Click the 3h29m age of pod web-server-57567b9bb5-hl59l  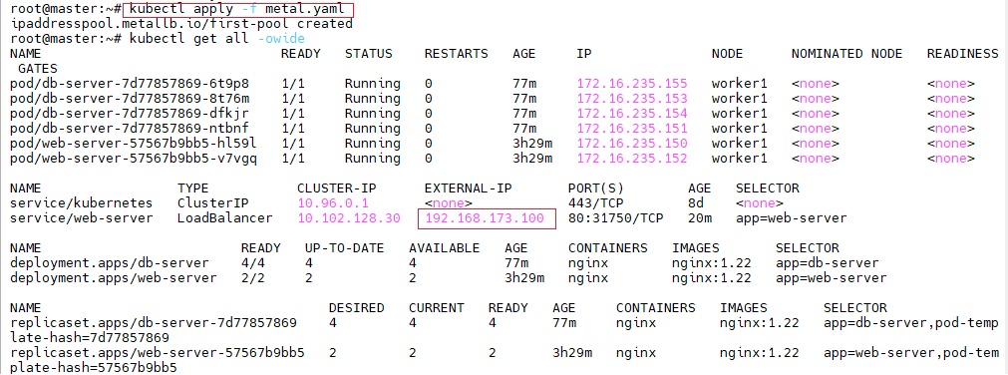tap(533, 143)
